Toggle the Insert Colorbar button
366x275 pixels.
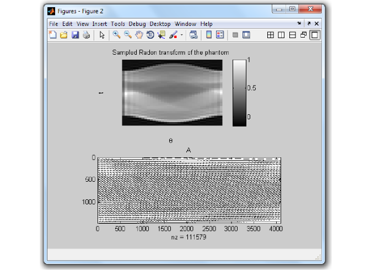tap(209, 35)
